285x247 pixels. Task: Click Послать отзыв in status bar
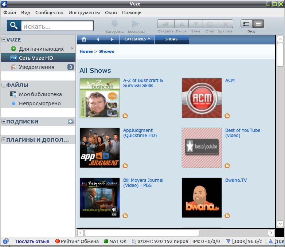32,242
